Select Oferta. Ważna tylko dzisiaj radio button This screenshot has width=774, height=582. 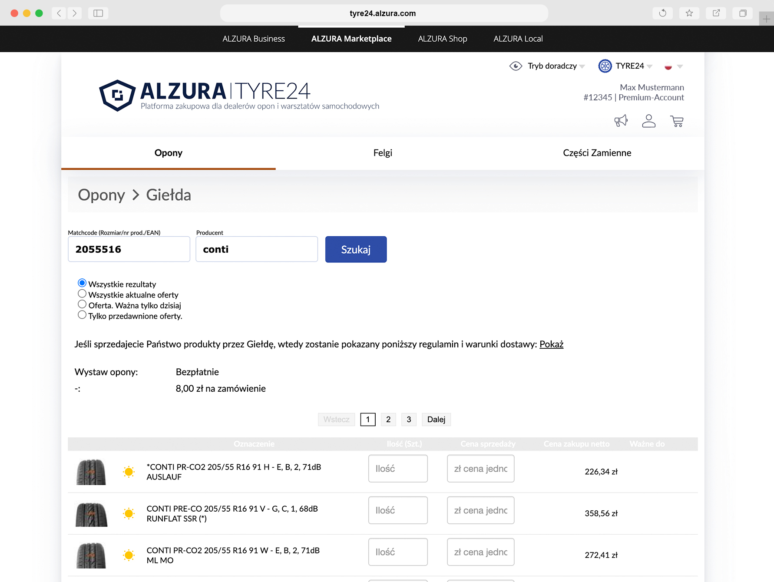82,304
